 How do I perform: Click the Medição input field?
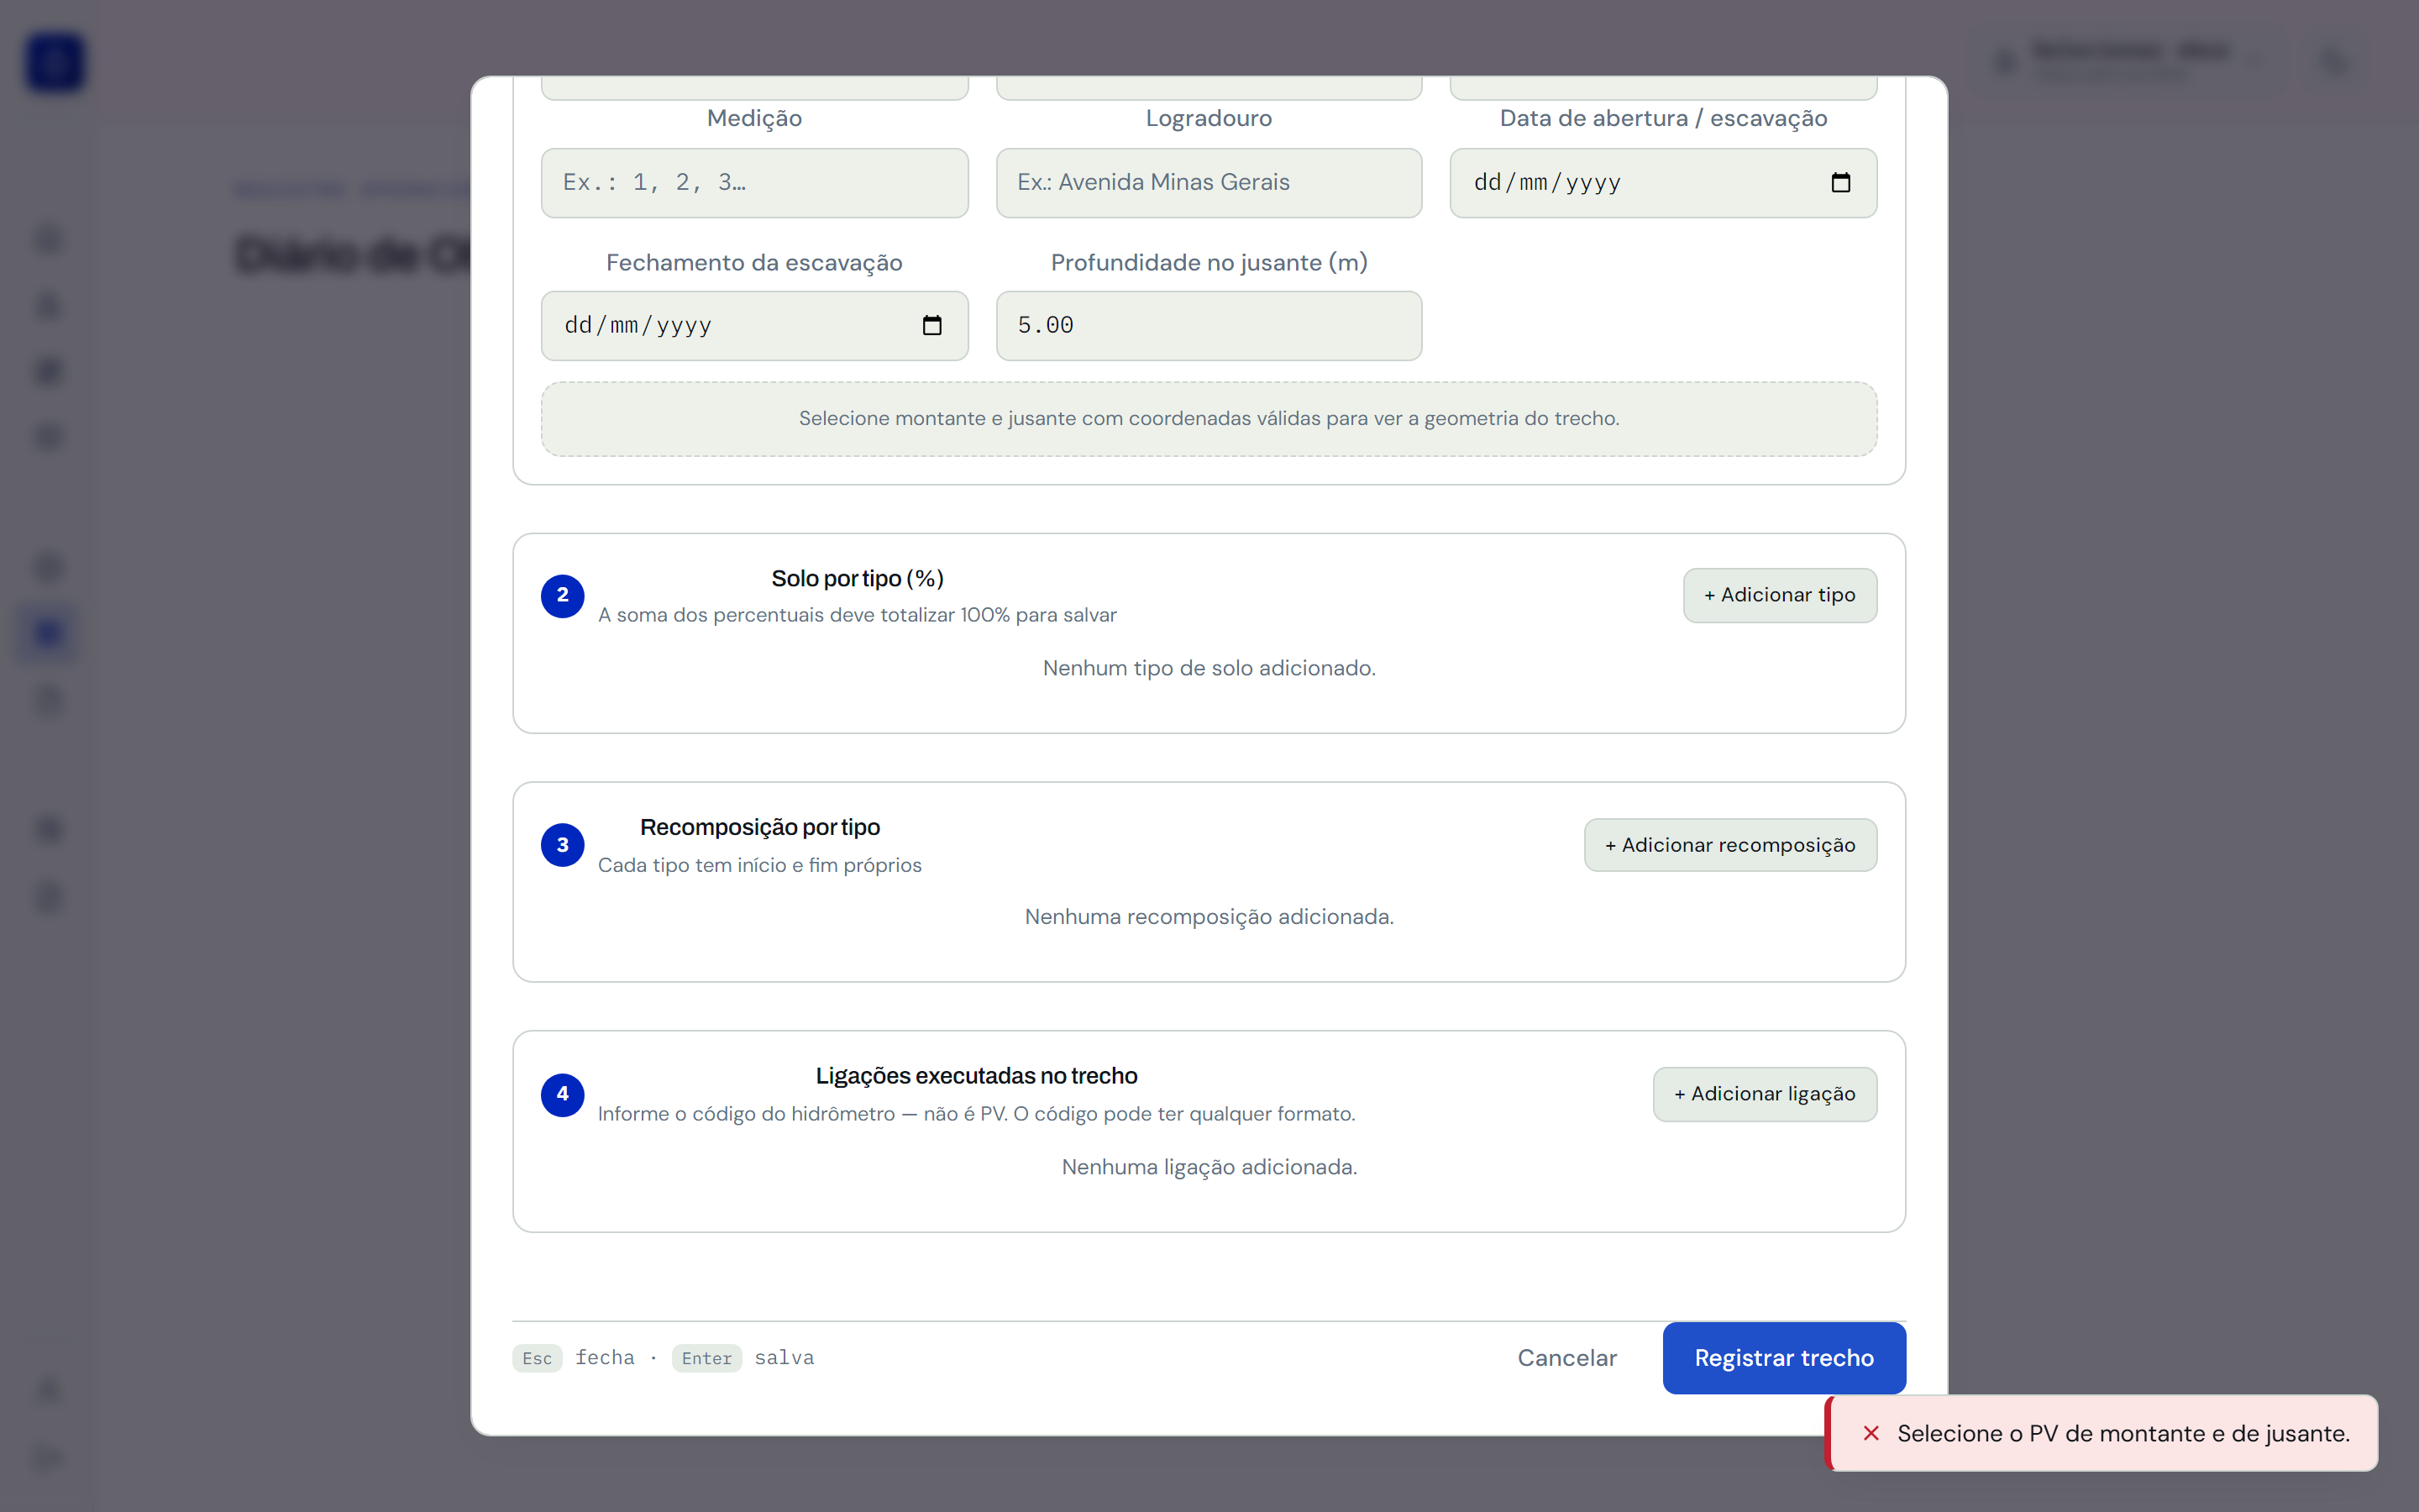click(x=755, y=183)
